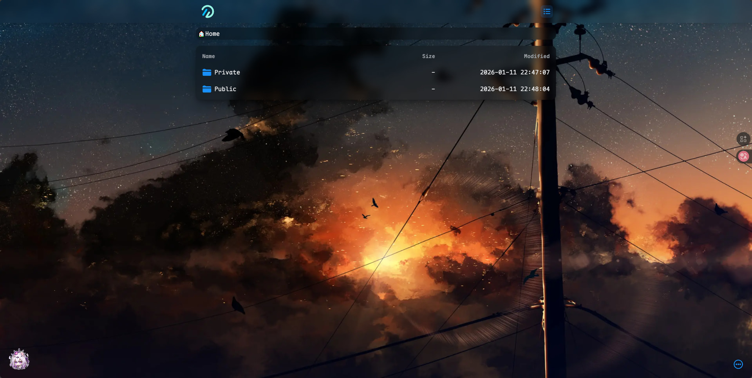The image size is (752, 378).
Task: Sort files by the Modified column
Action: coord(537,56)
